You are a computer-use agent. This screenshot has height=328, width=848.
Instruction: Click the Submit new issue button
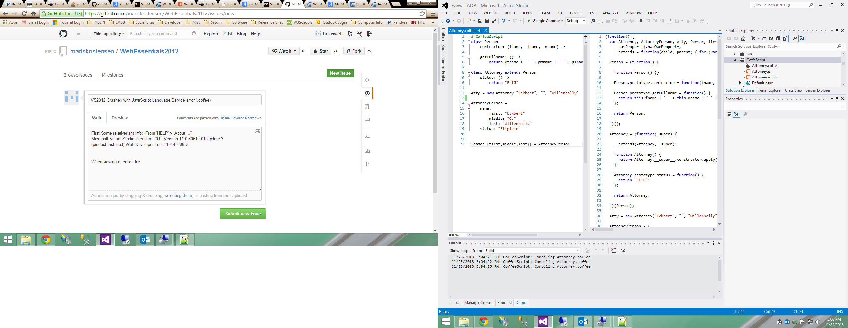243,214
